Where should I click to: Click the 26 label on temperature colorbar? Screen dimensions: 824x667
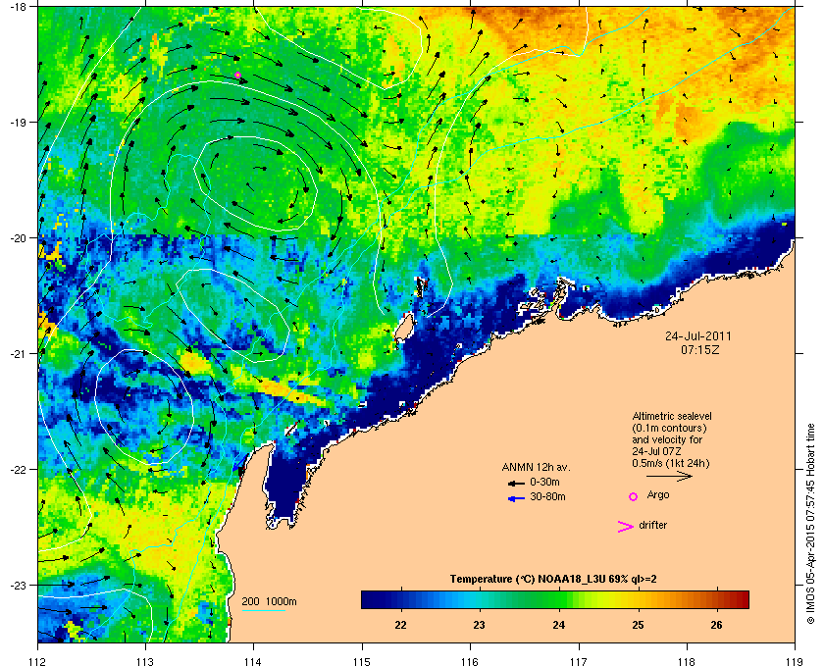point(716,625)
